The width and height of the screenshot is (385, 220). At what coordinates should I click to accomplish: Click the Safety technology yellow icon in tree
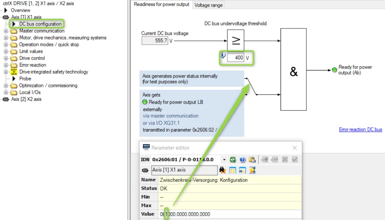14,72
